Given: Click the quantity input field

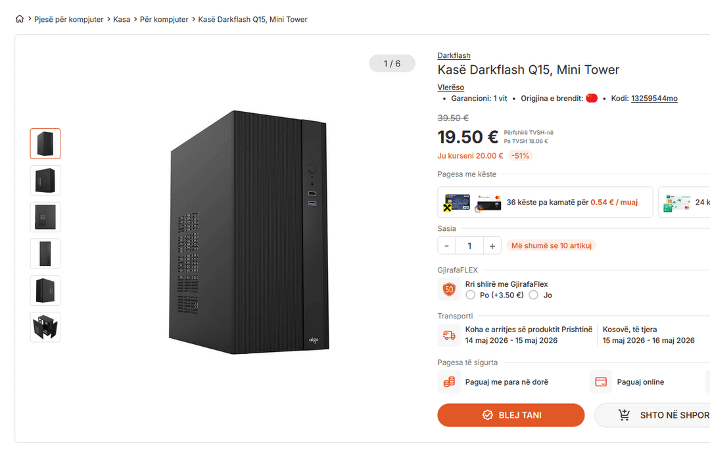Looking at the screenshot, I should click(x=469, y=245).
